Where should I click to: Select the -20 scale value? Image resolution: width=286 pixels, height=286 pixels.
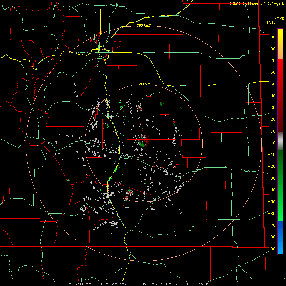tap(272, 166)
